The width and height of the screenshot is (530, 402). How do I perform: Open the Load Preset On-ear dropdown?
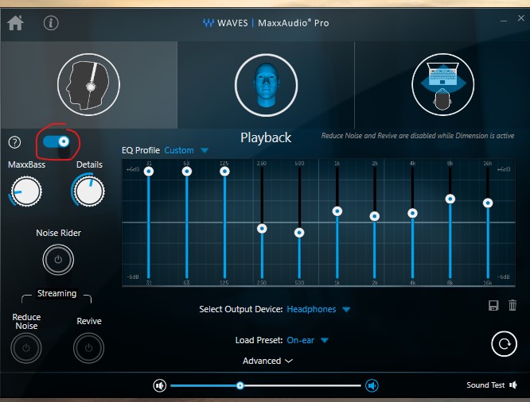(301, 340)
